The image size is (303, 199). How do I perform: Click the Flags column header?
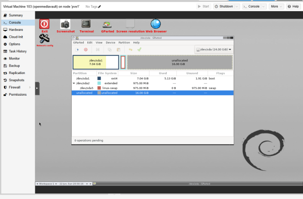pyautogui.click(x=221, y=73)
